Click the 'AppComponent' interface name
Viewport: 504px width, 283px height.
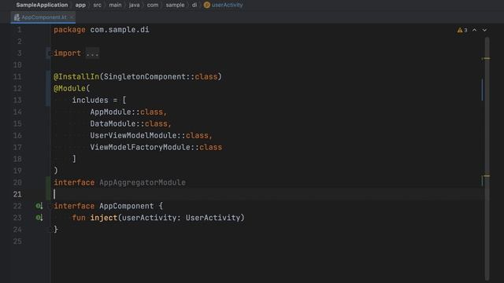point(126,206)
